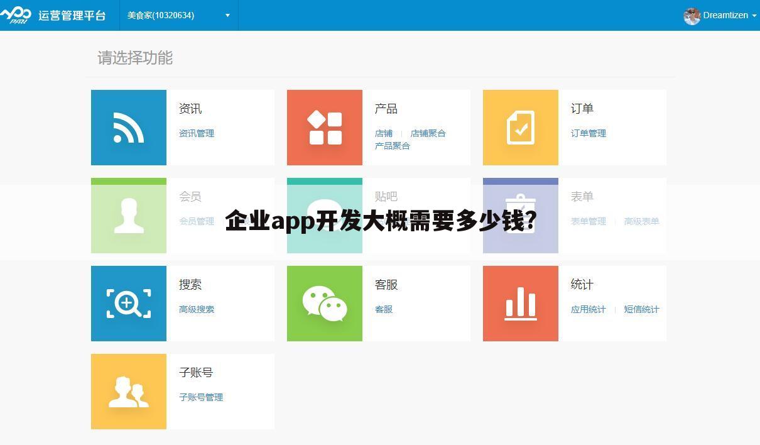
Task: Click the 贴吧 card title
Action: [386, 197]
